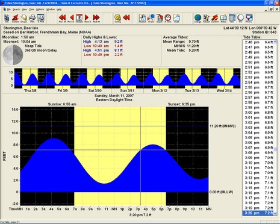Toggle the Table view icon
The image size is (280, 224).
pyautogui.click(x=232, y=18)
